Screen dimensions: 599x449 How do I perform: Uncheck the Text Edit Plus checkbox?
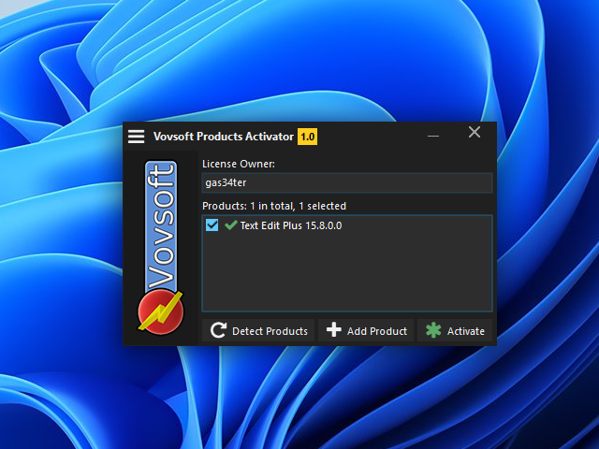pos(212,225)
